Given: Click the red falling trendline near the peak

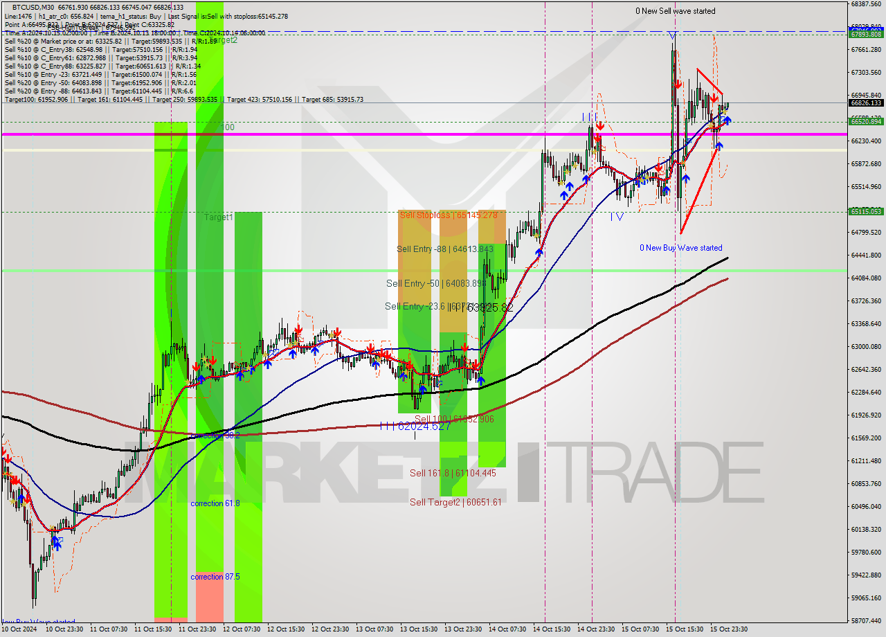Looking at the screenshot, I should (x=709, y=81).
